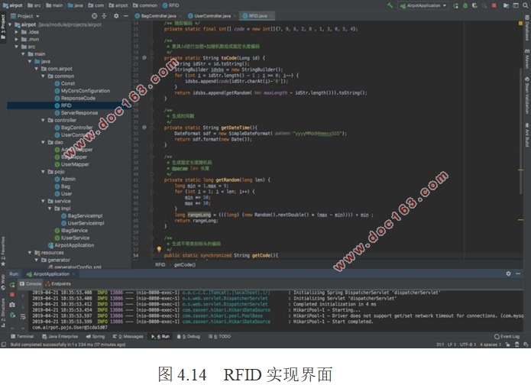Screen dimensions: 531x385
Task: Open the Bag pojo class
Action: pyautogui.click(x=63, y=186)
